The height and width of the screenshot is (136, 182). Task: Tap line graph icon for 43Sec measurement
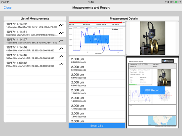[x=61, y=48]
